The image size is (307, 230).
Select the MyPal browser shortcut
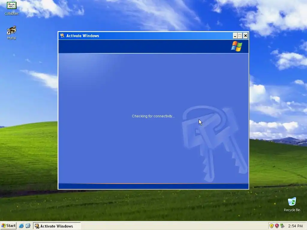(12, 33)
